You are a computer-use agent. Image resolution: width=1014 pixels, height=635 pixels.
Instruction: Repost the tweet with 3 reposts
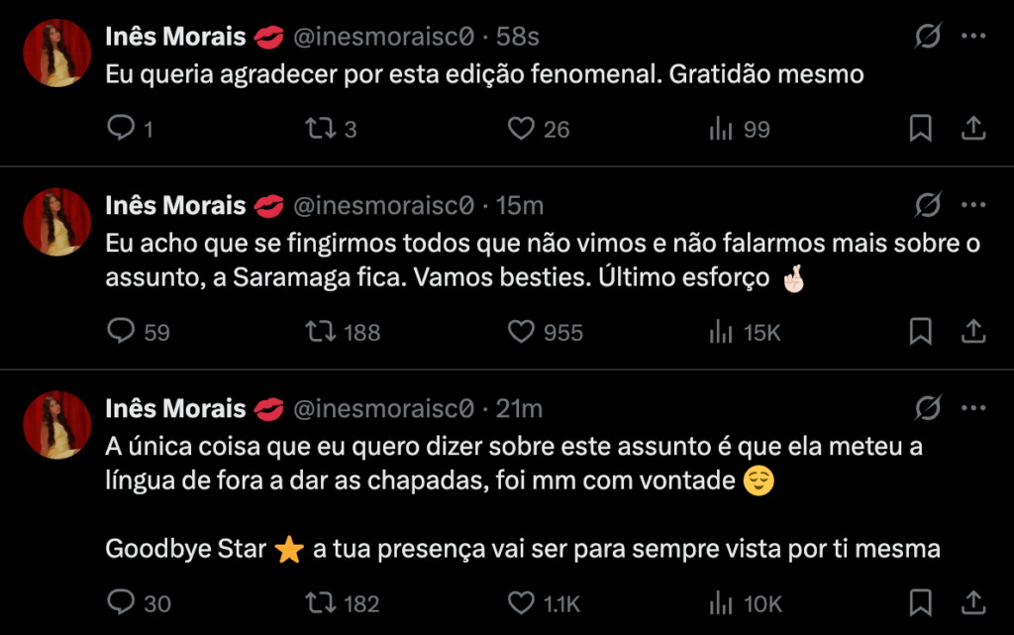pyautogui.click(x=318, y=129)
